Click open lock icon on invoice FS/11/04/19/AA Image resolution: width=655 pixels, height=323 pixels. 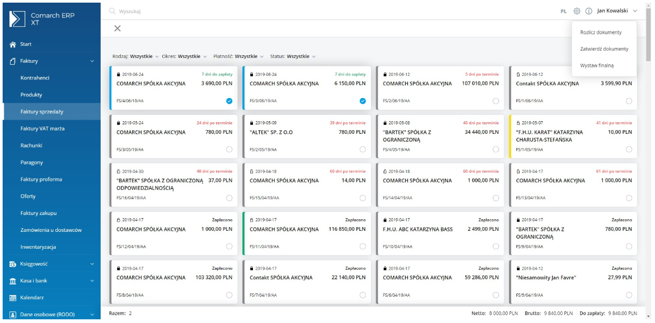coord(251,220)
